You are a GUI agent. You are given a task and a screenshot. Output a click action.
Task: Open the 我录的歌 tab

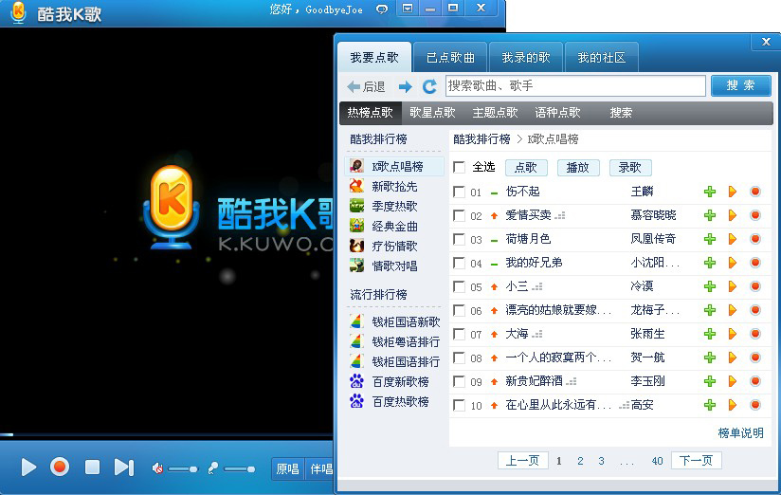point(526,58)
